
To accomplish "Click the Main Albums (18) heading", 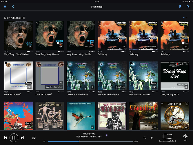I will coord(15,18).
